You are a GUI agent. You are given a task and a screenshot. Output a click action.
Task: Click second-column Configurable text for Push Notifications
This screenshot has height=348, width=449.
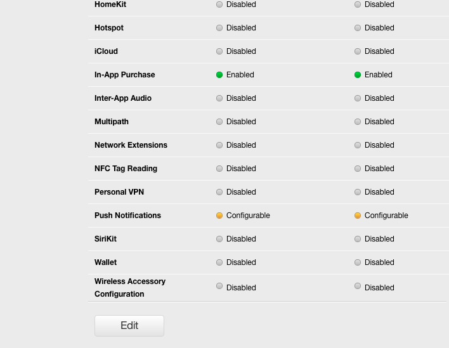coord(386,216)
